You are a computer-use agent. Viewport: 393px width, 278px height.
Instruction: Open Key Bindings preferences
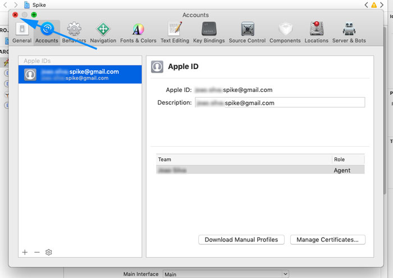click(209, 33)
